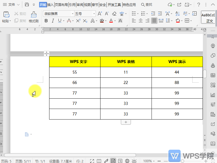
Task: Click the table move handle icon
Action: 46,54
